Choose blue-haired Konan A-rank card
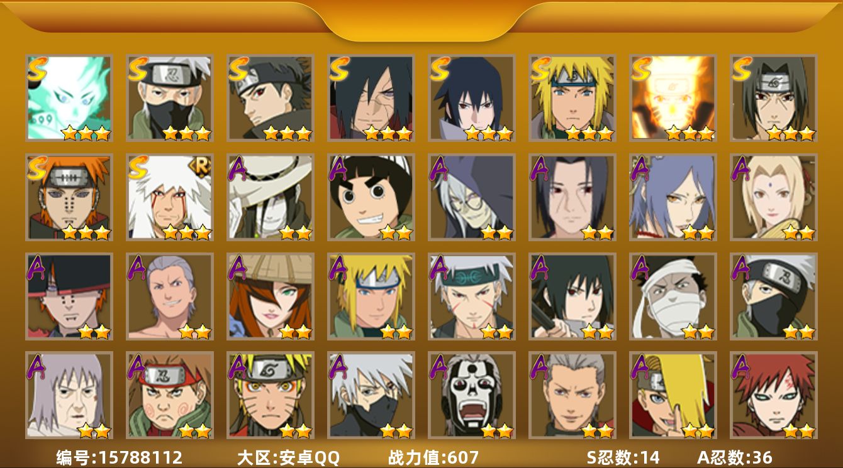Viewport: 843px width, 468px height. 673,197
